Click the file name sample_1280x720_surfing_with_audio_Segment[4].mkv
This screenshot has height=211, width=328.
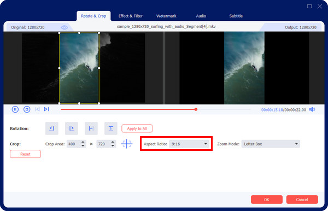point(166,27)
